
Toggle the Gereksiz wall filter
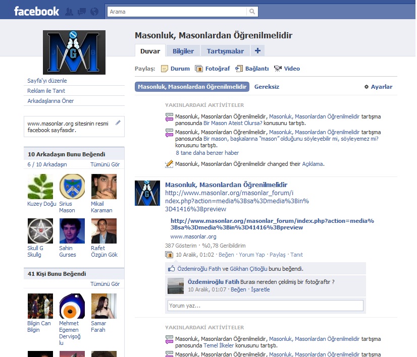pyautogui.click(x=267, y=87)
